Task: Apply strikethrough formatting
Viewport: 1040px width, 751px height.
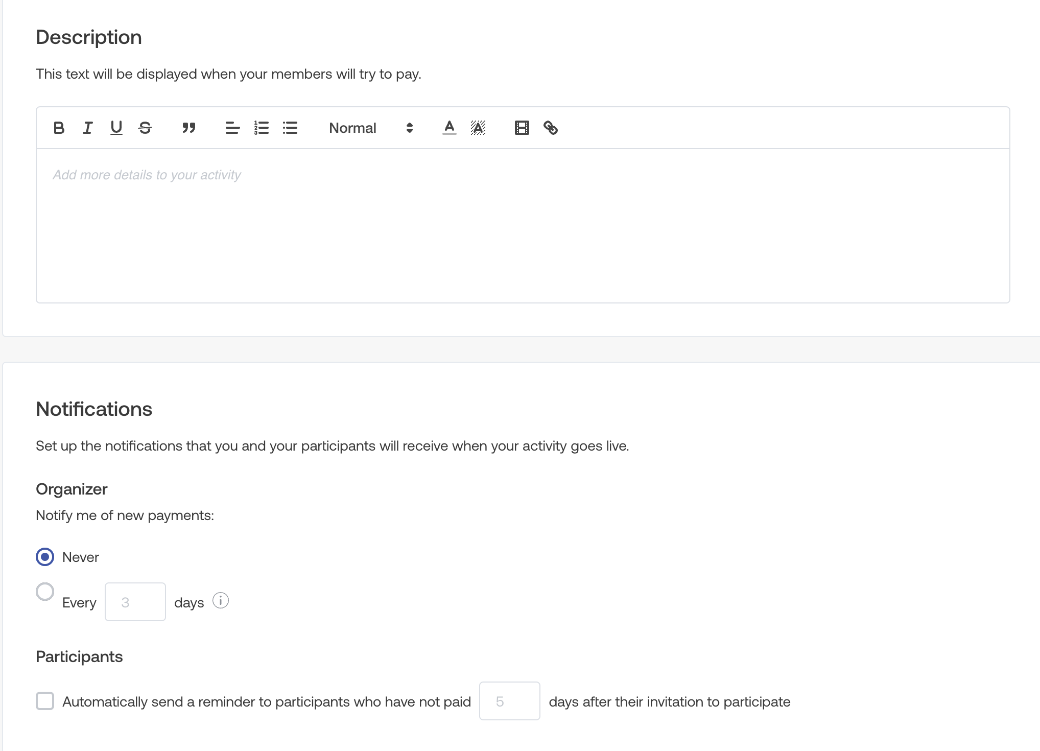Action: pyautogui.click(x=145, y=128)
